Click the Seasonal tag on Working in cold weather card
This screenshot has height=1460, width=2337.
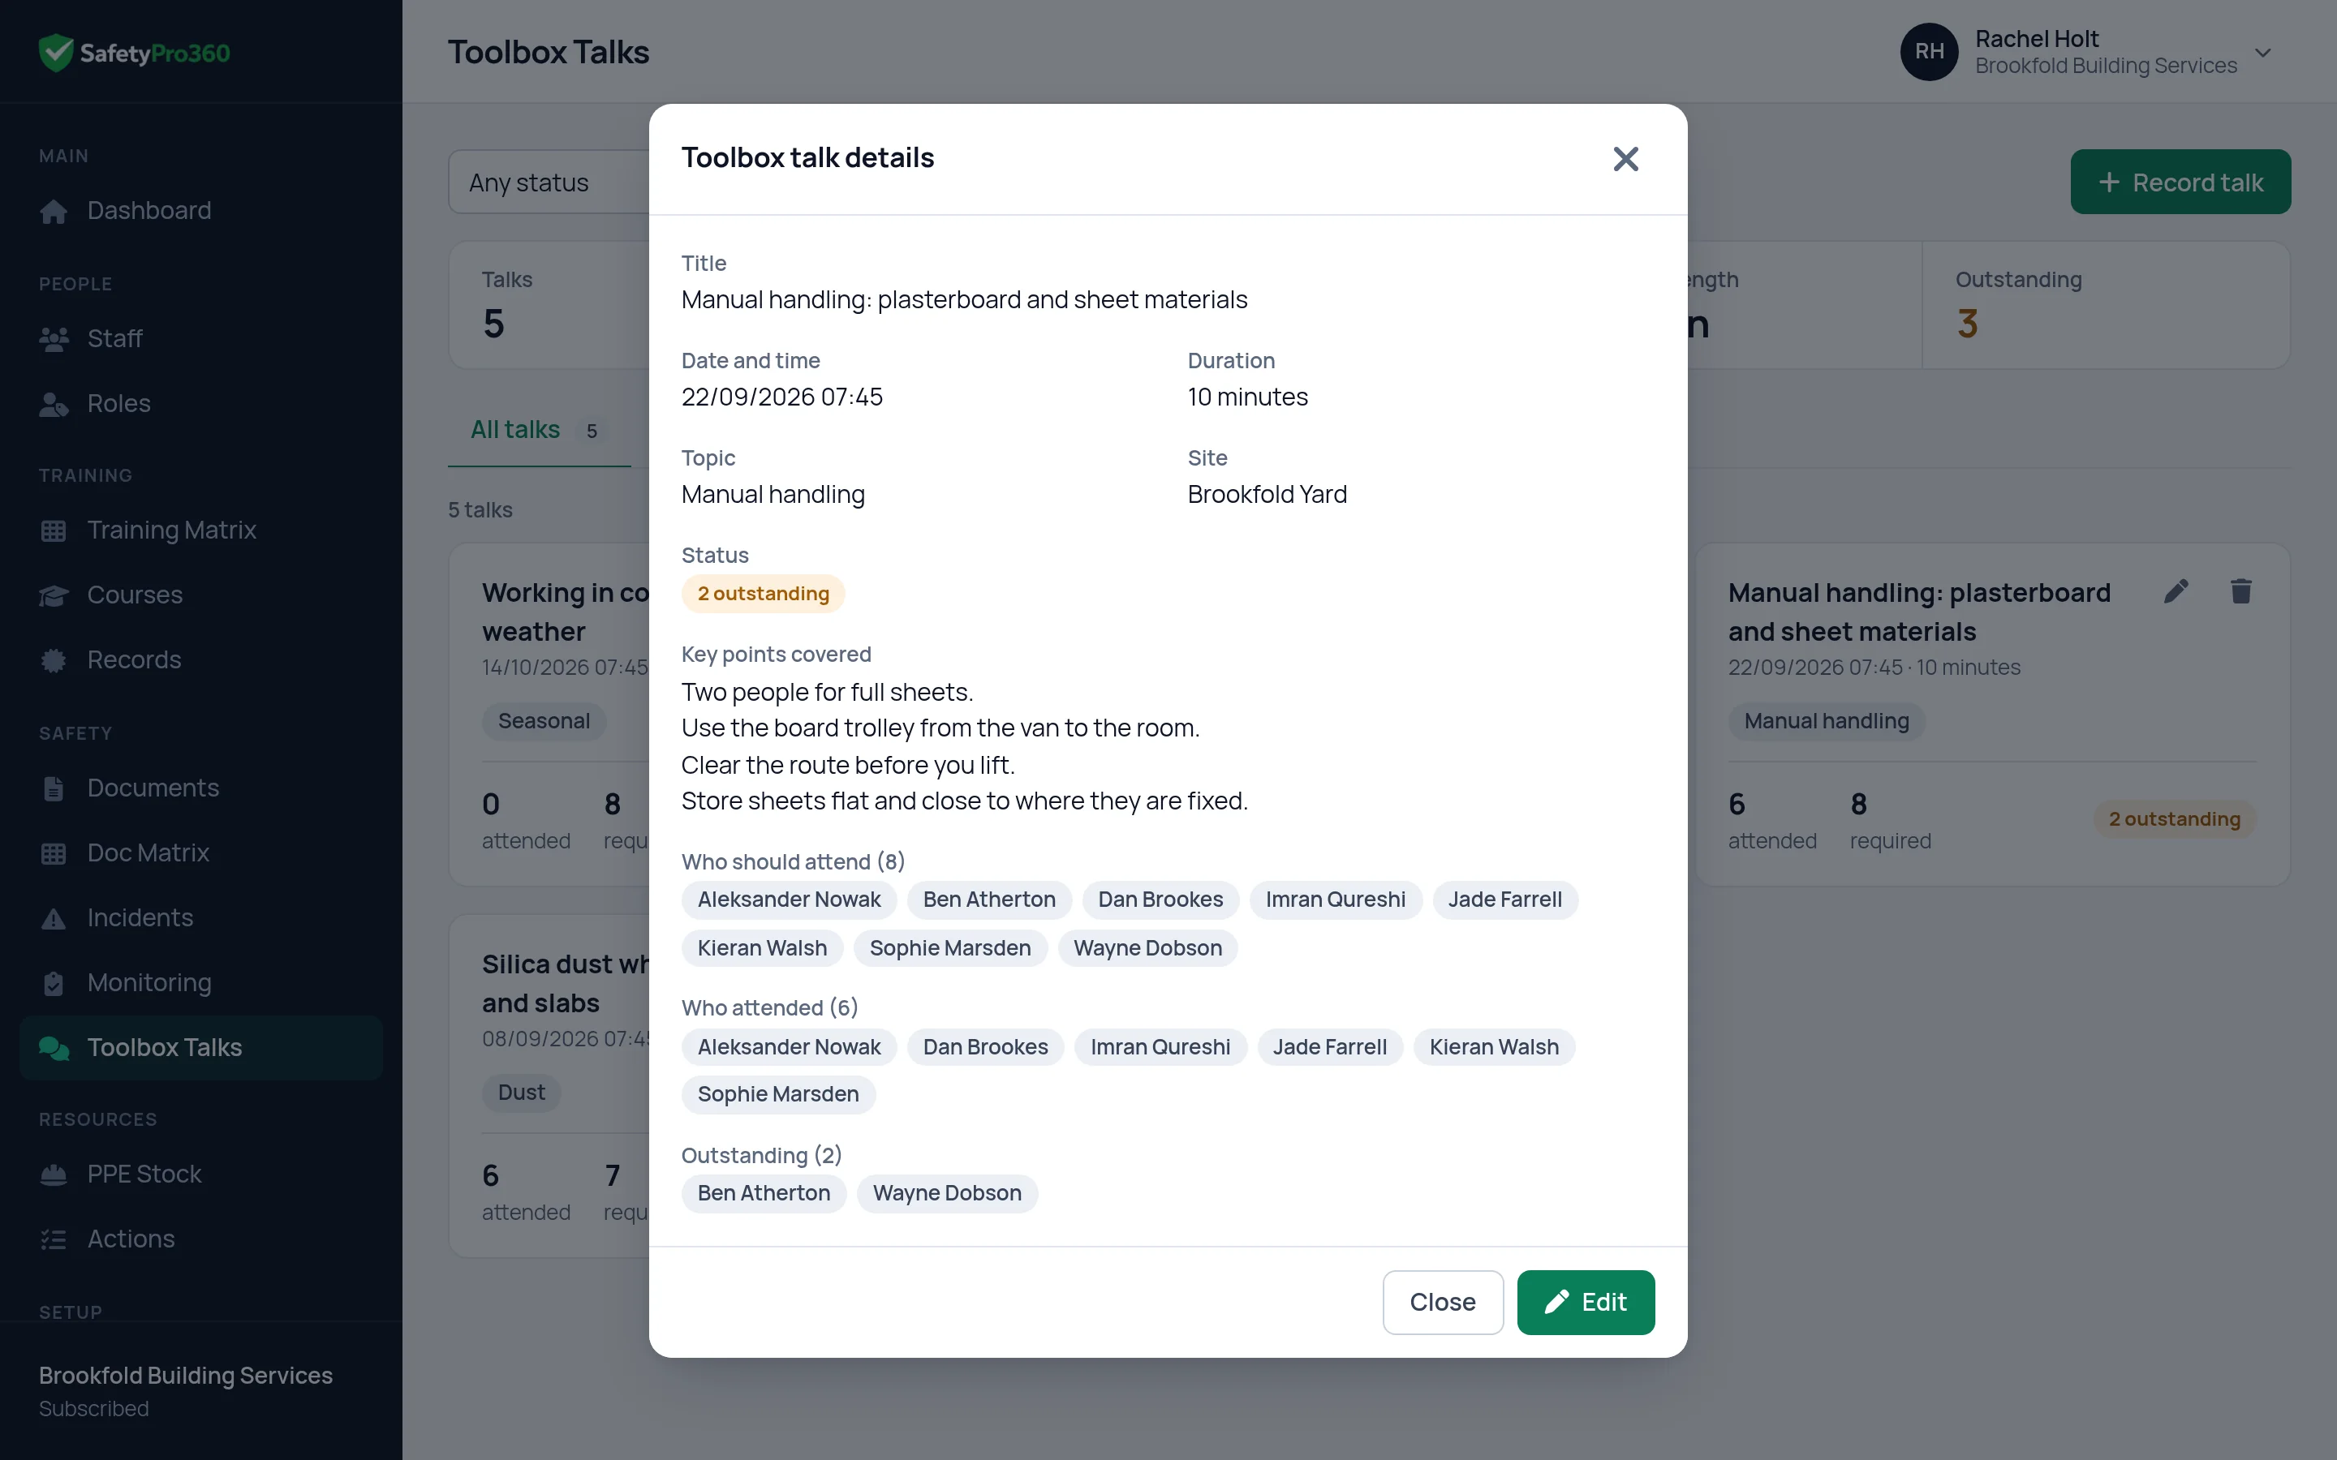point(544,721)
